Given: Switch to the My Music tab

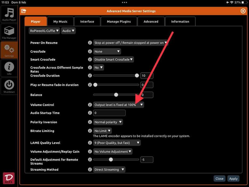Looking at the screenshot, I should 60,22.
